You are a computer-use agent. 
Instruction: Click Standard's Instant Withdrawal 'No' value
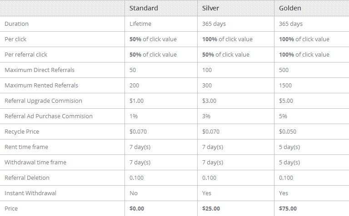point(134,193)
